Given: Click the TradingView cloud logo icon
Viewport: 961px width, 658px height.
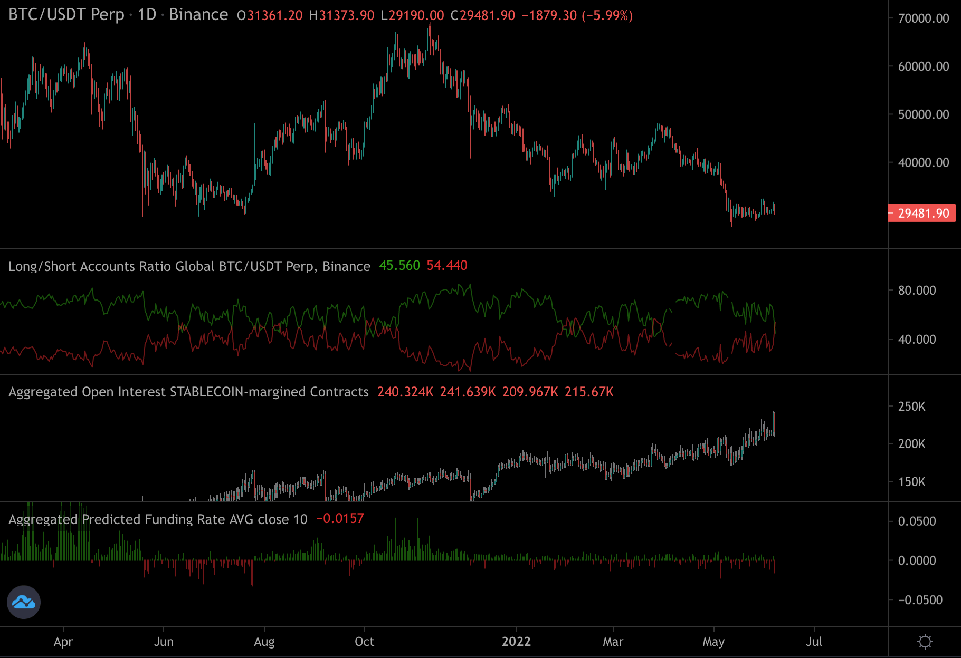Looking at the screenshot, I should coord(24,602).
